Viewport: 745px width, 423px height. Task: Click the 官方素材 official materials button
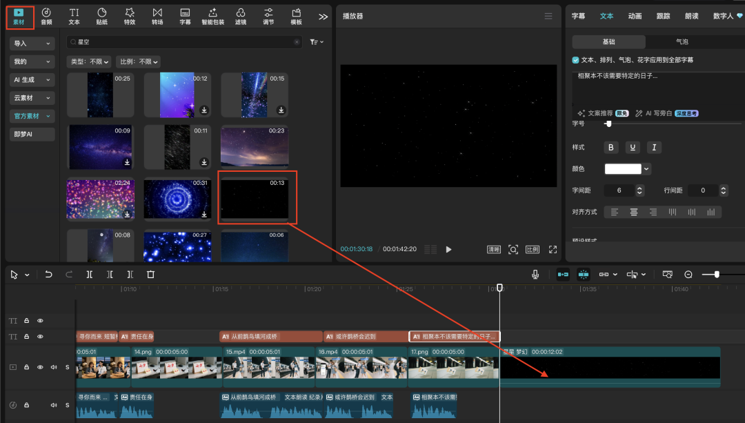(x=32, y=116)
